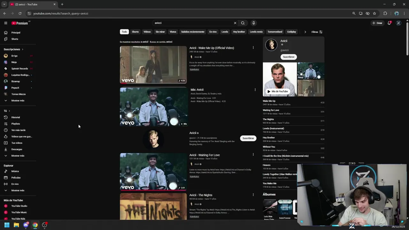Open File Explorer from taskbar

[x=16, y=225]
